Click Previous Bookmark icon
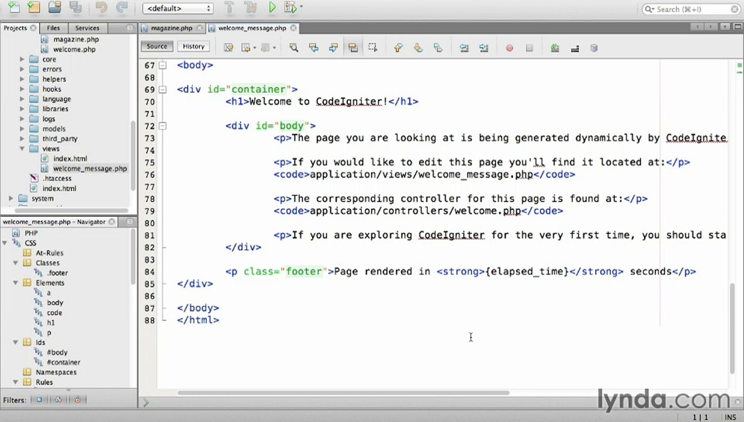Image resolution: width=744 pixels, height=422 pixels. click(x=398, y=48)
